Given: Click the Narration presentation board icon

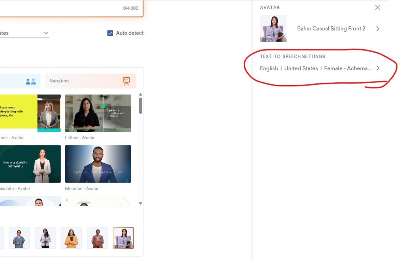Looking at the screenshot, I should click(x=126, y=81).
